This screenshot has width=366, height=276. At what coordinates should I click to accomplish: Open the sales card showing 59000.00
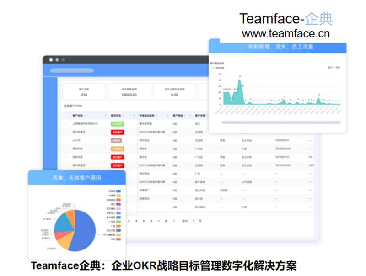coord(129,91)
